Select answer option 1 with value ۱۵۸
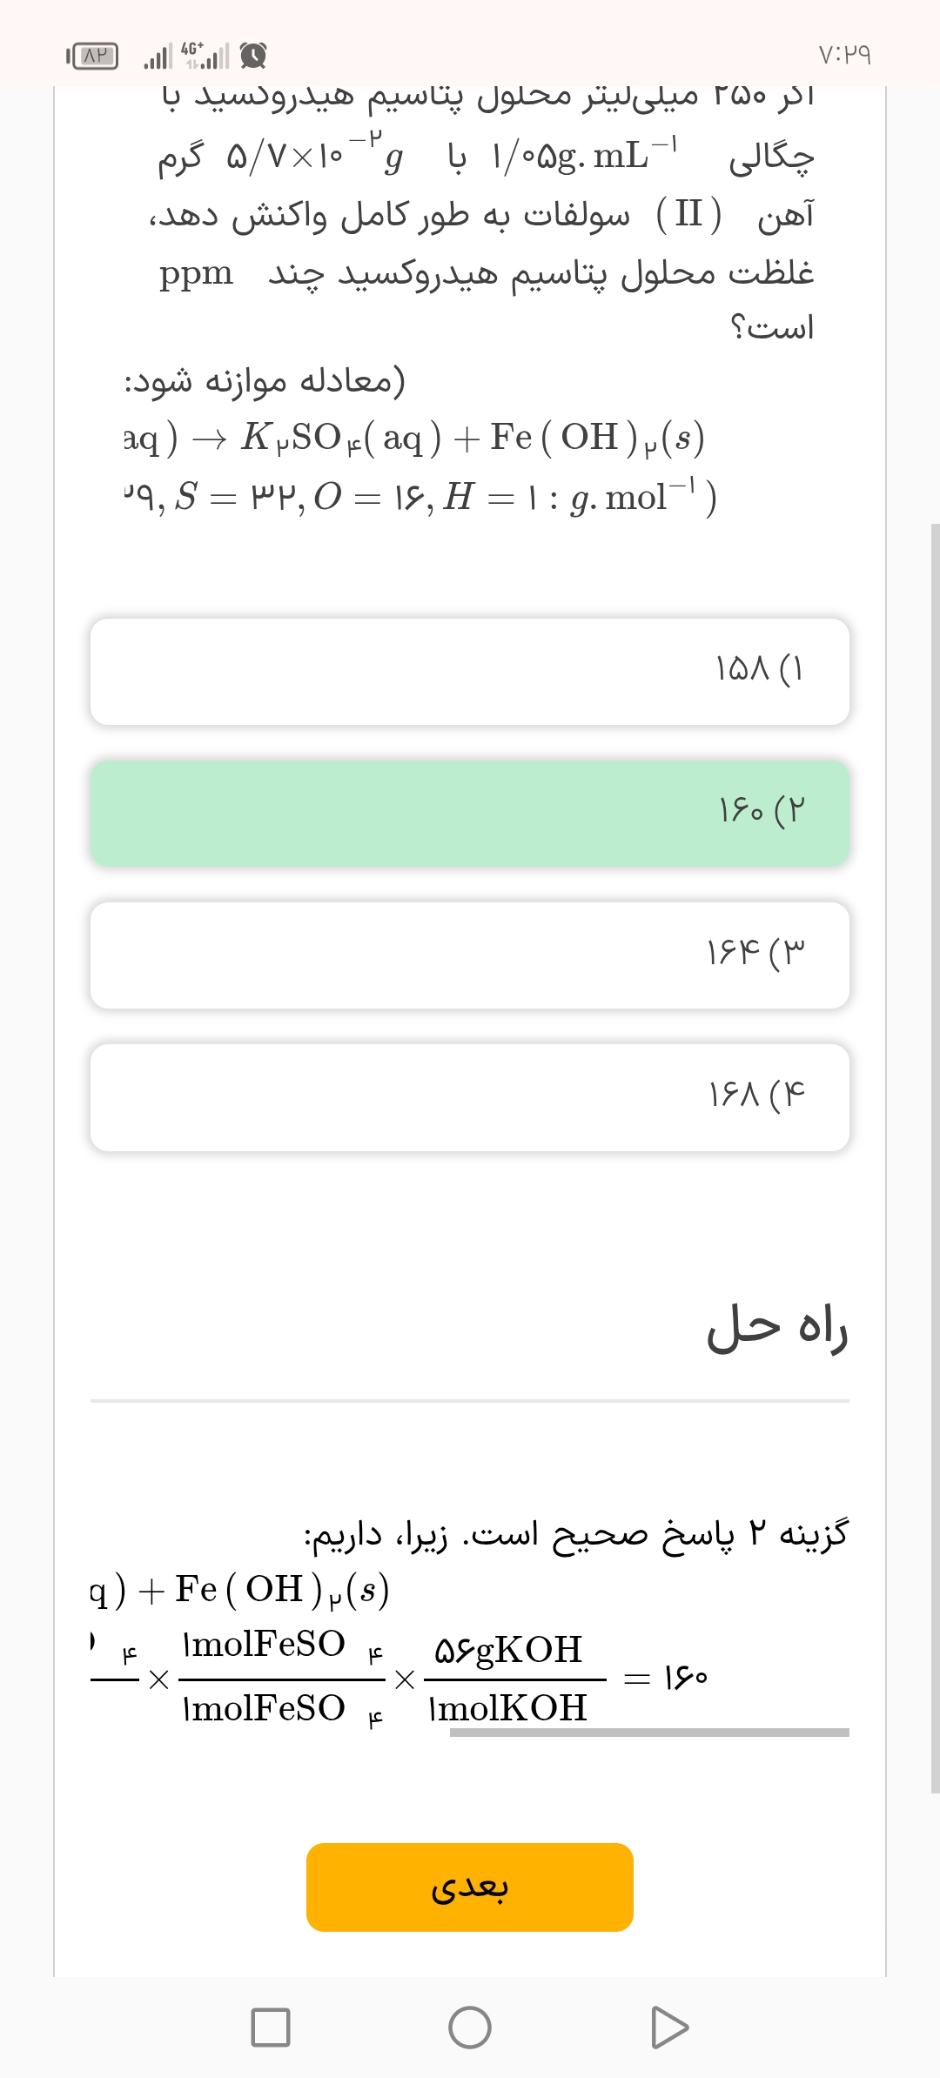This screenshot has width=940, height=2078. coord(470,672)
